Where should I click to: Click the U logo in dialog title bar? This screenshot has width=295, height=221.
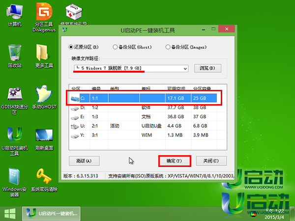65,29
